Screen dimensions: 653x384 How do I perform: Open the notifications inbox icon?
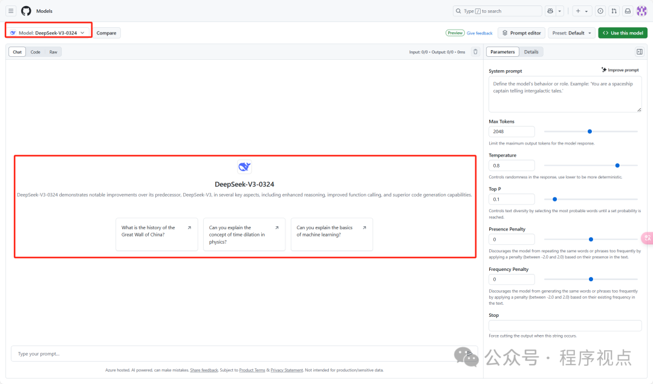click(x=628, y=11)
